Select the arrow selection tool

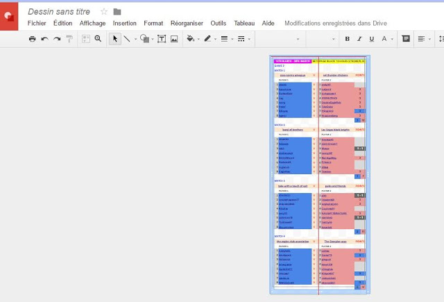(115, 39)
